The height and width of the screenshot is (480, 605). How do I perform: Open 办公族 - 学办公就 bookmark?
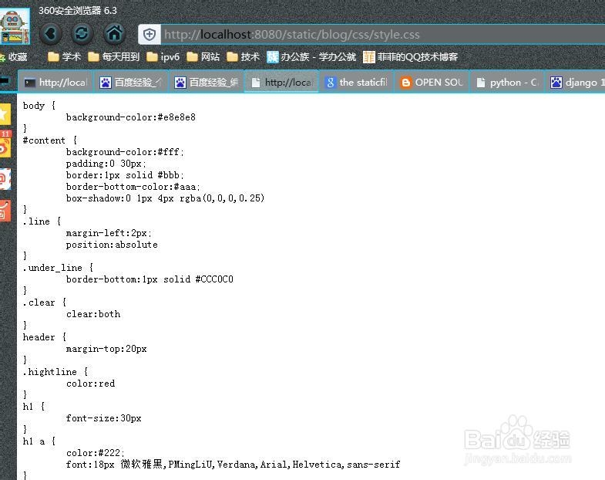click(311, 57)
